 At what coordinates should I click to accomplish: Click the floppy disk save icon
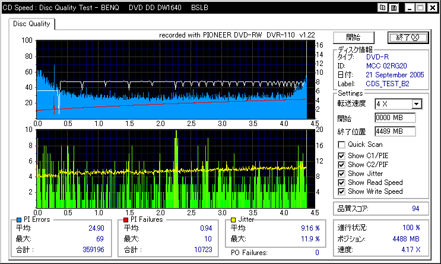(394, 7)
